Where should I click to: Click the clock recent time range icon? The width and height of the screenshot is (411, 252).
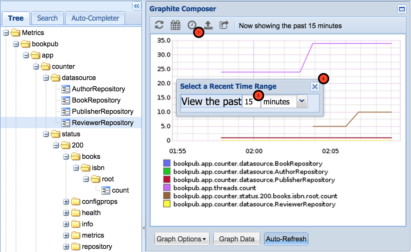[x=192, y=25]
